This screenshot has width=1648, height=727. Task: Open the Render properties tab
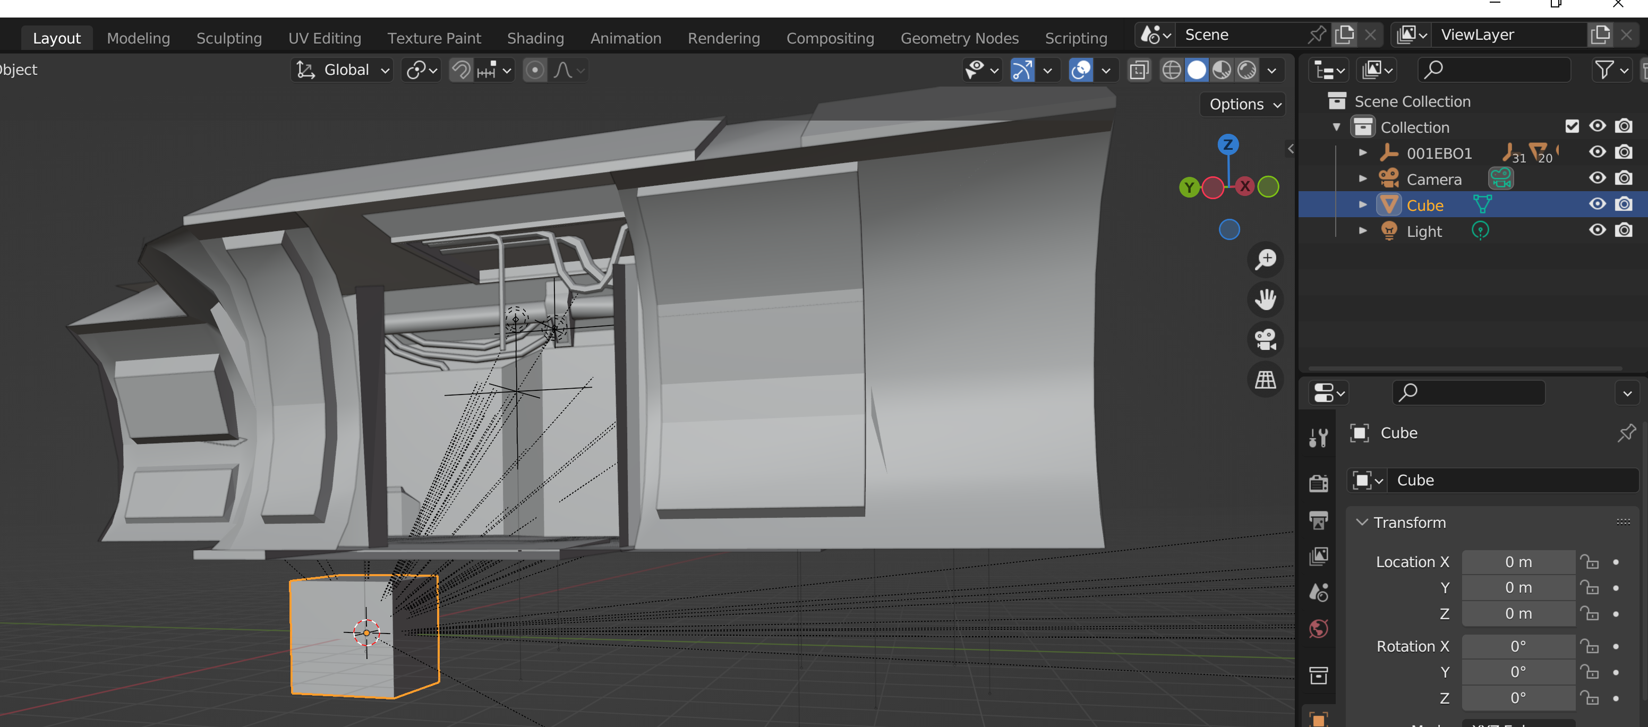click(x=1319, y=483)
